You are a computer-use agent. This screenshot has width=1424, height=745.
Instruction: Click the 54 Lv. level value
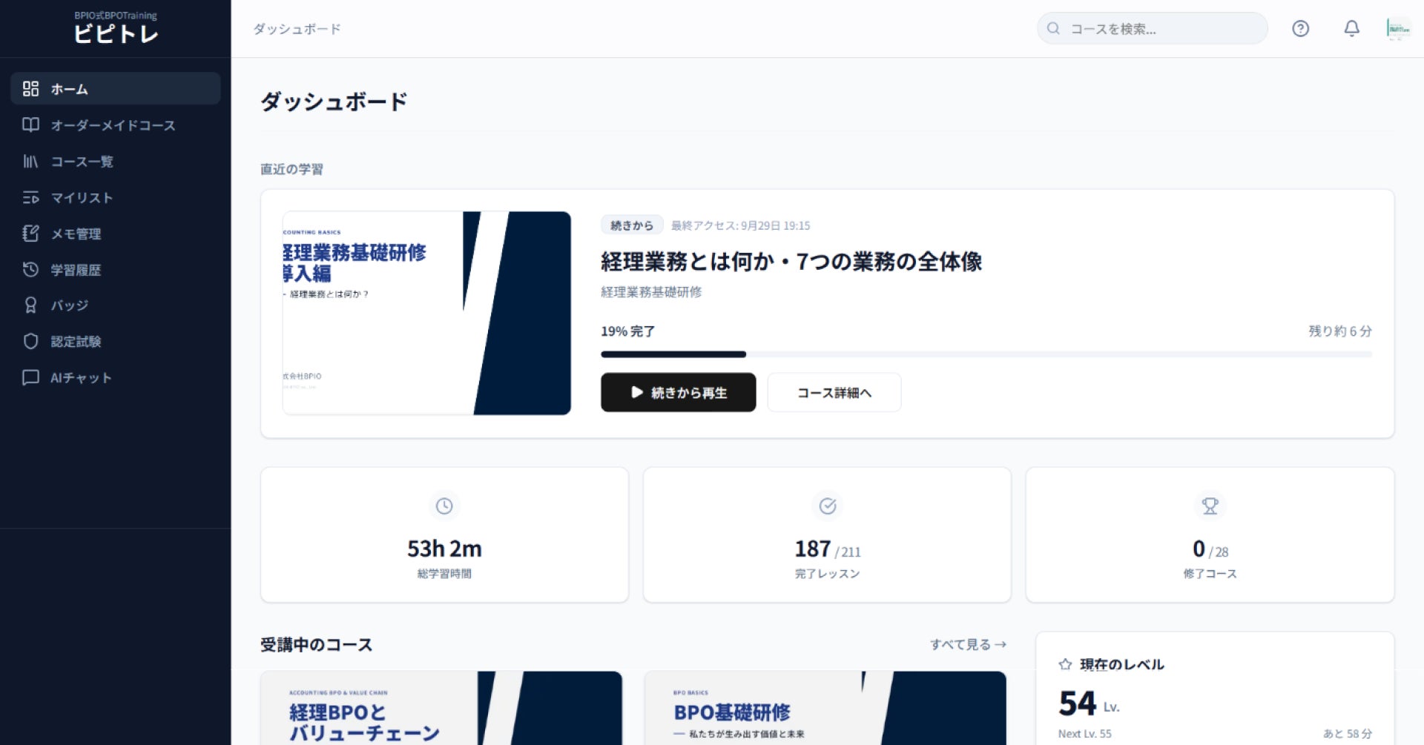pos(1089,703)
